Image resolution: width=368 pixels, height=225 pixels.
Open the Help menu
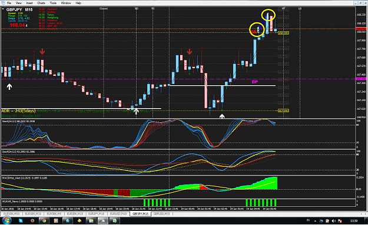click(x=78, y=3)
